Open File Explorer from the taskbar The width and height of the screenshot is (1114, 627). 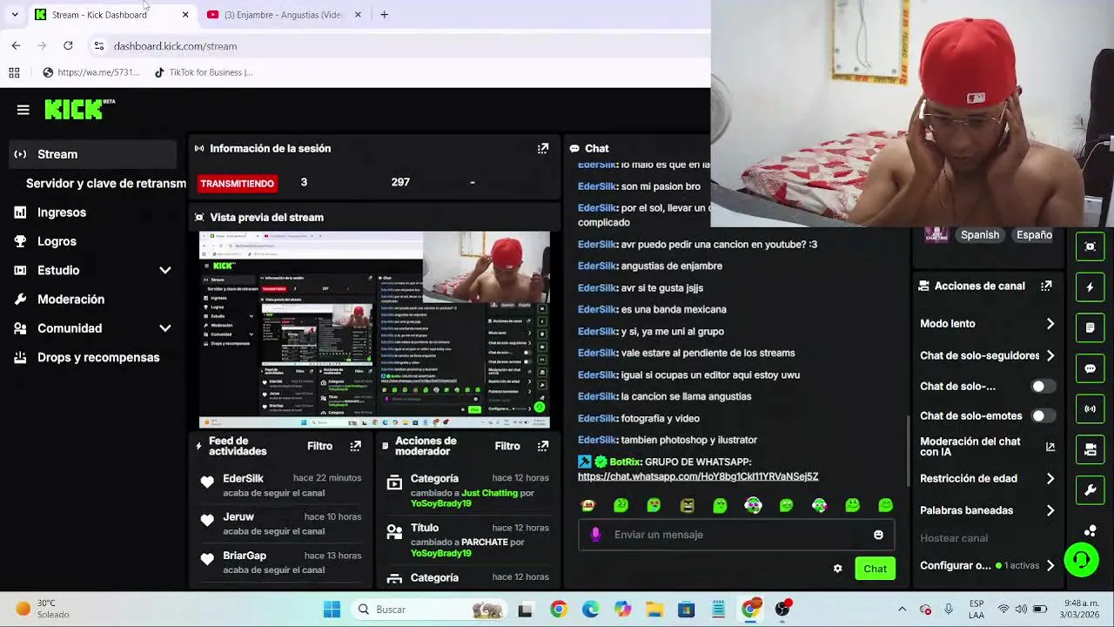(654, 610)
